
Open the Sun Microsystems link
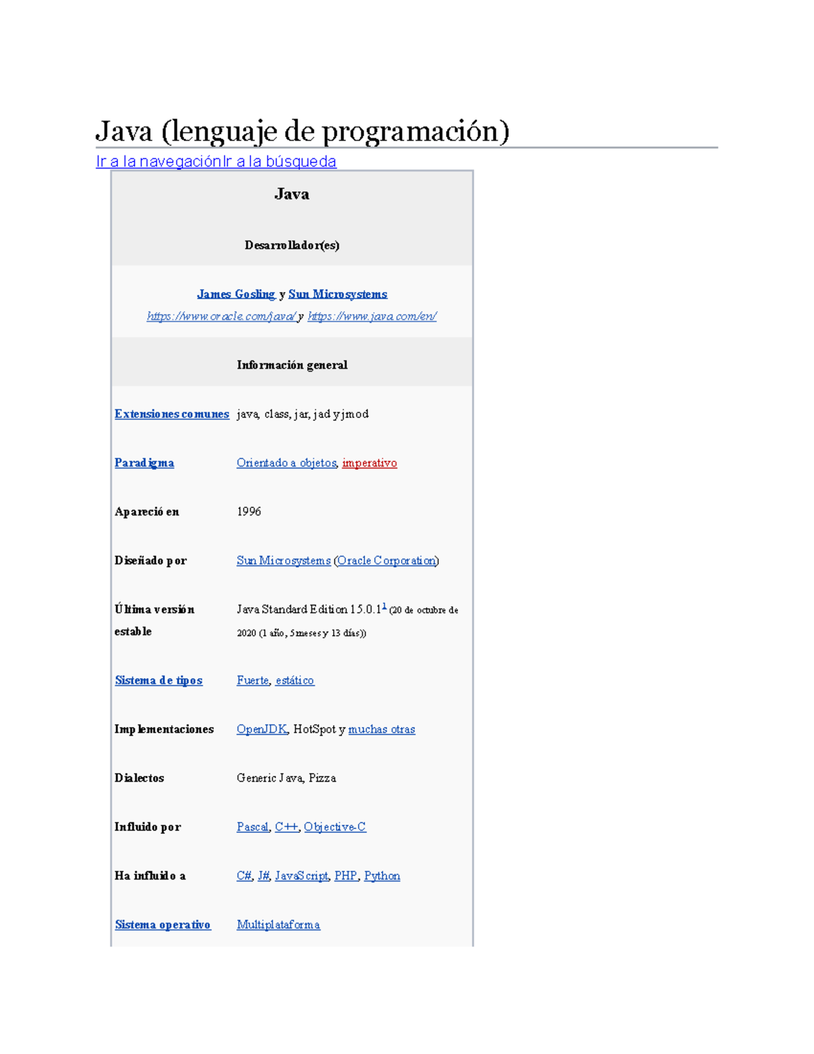coord(337,294)
